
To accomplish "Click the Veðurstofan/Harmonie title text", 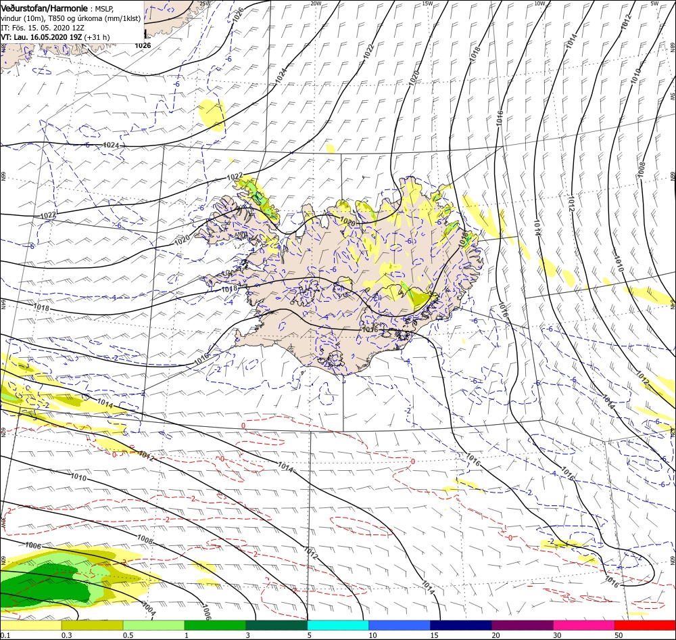I will pyautogui.click(x=45, y=8).
